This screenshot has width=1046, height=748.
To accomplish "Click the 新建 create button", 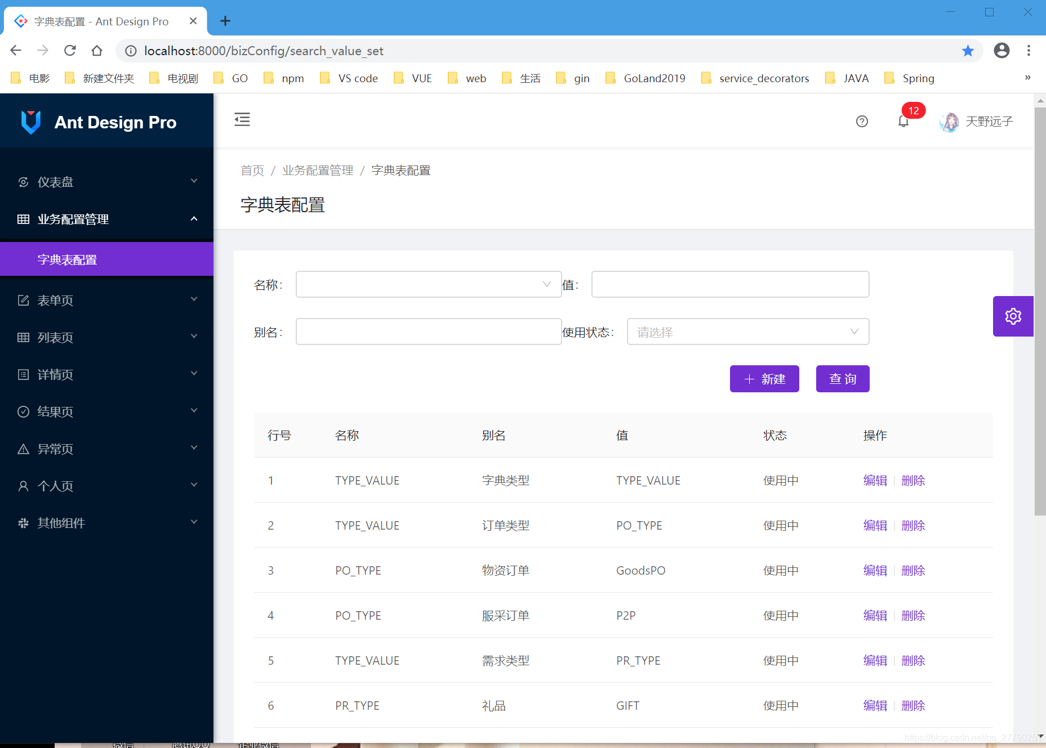I will coord(764,379).
